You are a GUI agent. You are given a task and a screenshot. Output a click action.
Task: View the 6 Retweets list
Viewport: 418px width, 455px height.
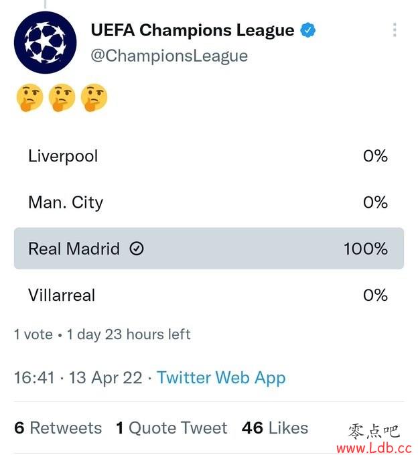click(58, 428)
